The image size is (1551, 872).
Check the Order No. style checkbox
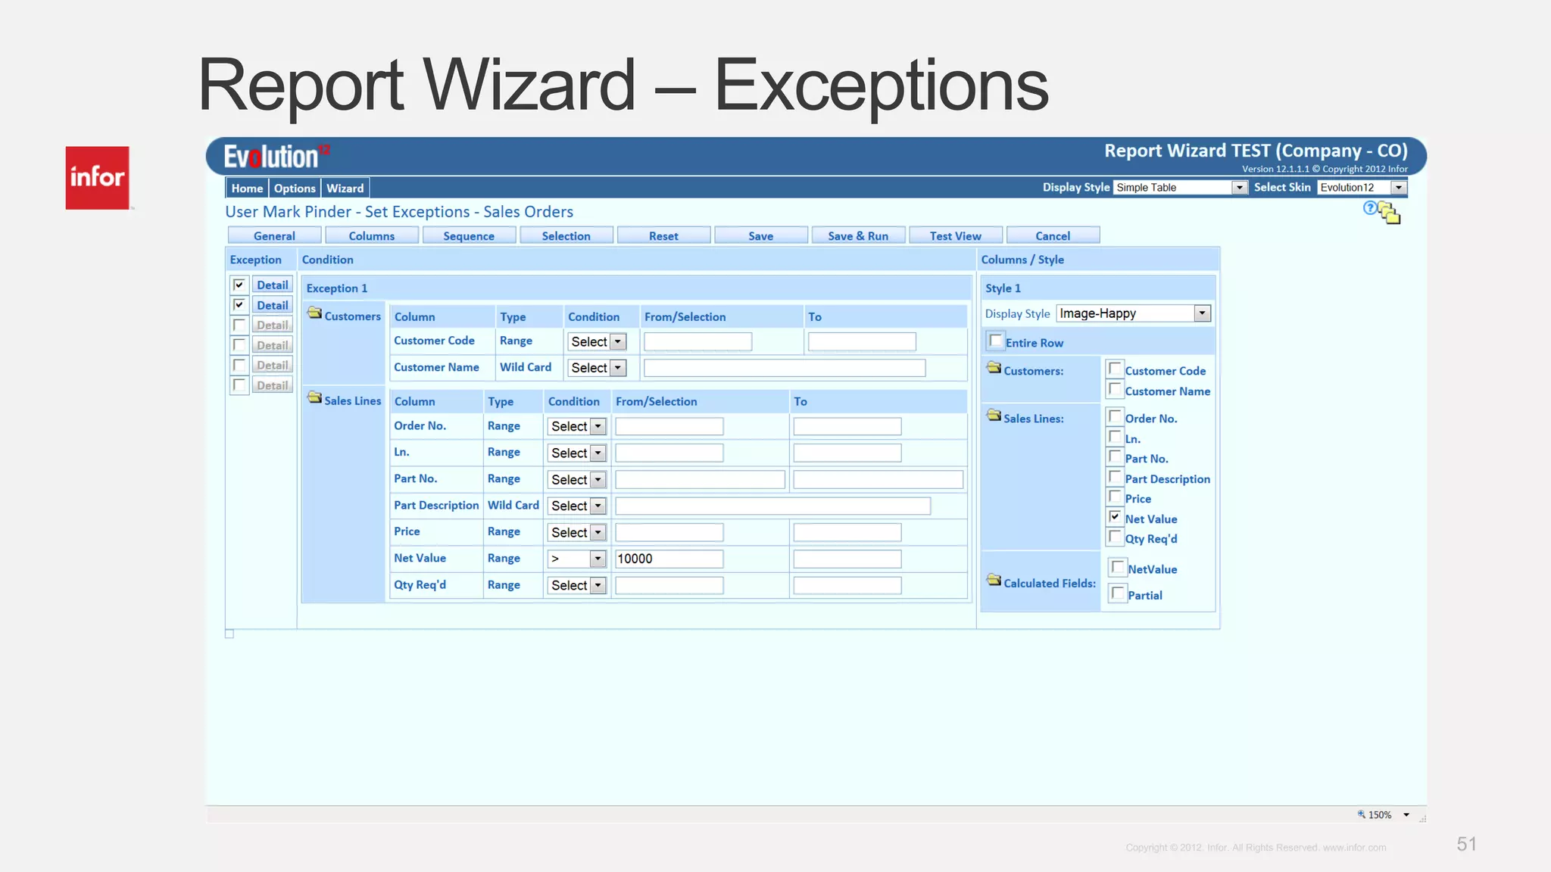coord(1115,416)
